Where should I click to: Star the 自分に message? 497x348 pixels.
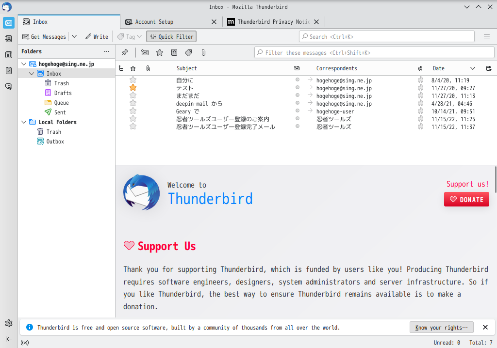click(x=133, y=80)
